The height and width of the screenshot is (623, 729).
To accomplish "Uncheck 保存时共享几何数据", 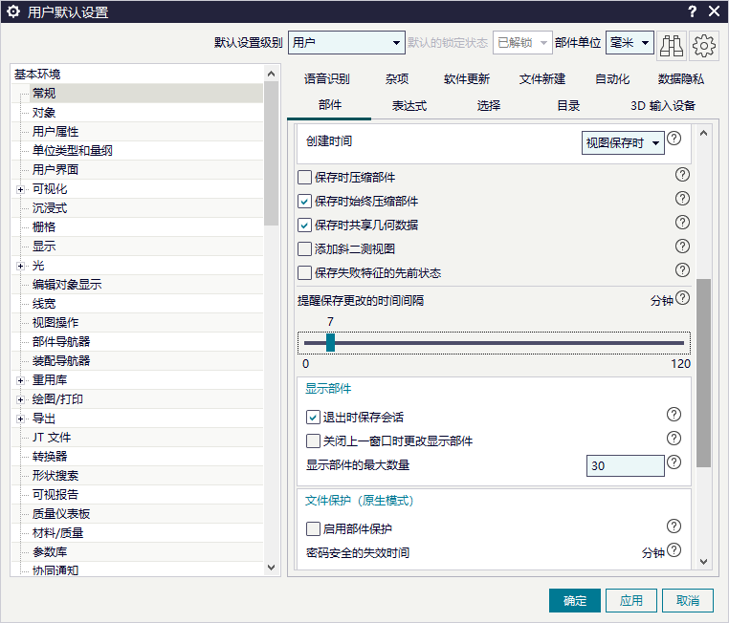I will click(x=304, y=226).
